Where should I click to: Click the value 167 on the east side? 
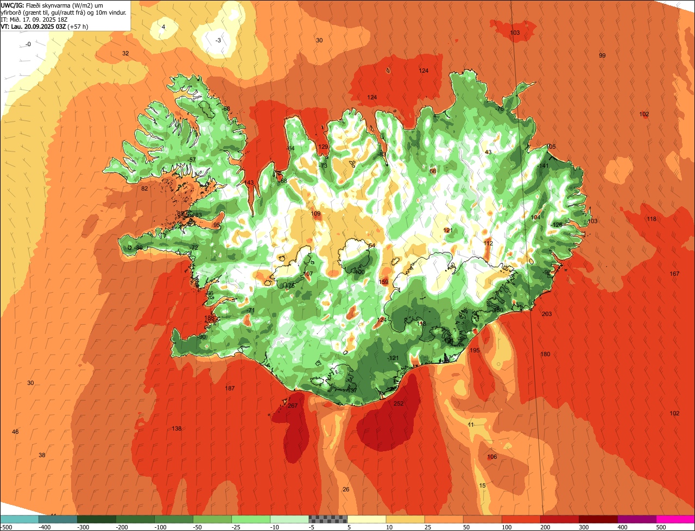point(674,274)
